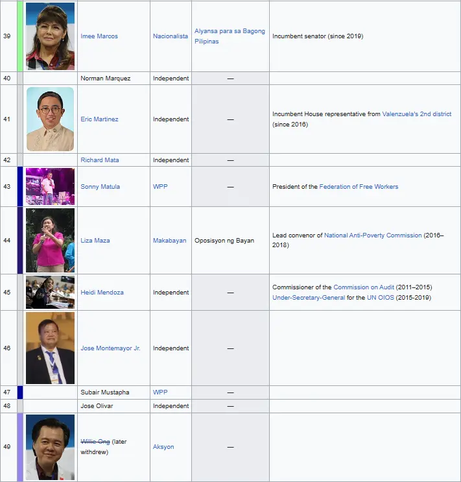Open the Heidi Mendoza link

tap(102, 293)
